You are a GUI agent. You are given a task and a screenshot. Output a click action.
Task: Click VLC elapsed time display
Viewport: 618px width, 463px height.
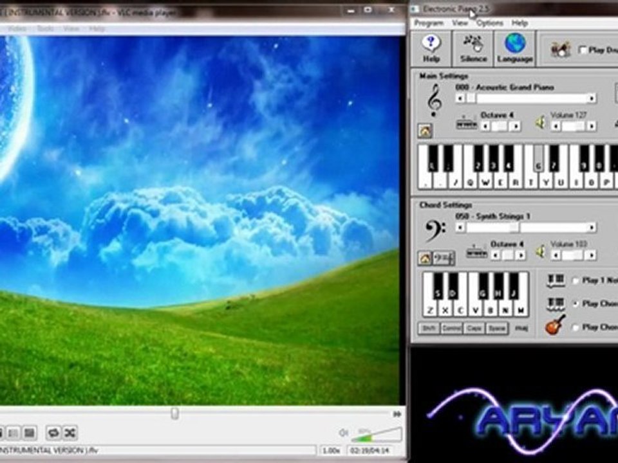(x=370, y=449)
